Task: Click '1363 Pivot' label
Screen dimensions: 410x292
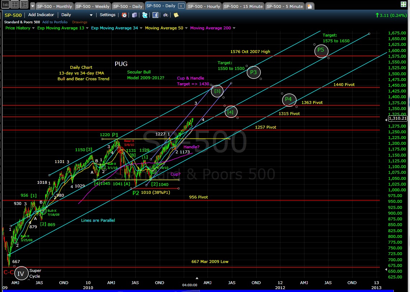Action: [312, 102]
